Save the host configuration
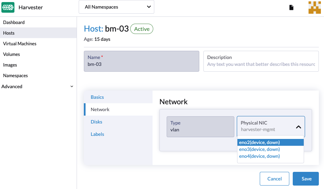324x189 pixels. 305,179
